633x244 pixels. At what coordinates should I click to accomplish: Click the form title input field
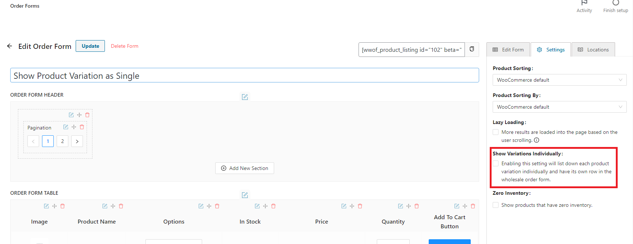244,75
